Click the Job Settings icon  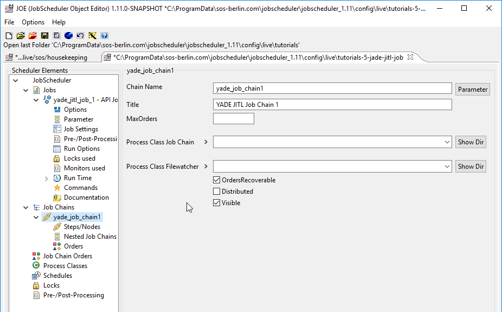(x=57, y=129)
